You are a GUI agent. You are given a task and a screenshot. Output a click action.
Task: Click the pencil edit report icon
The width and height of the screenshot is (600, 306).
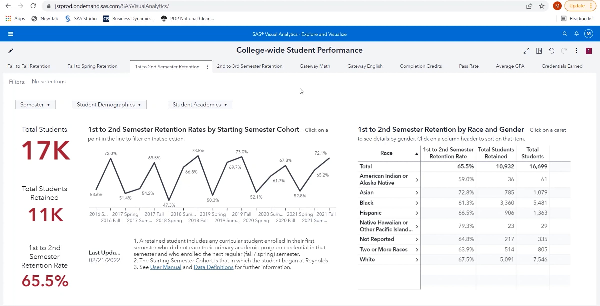(x=11, y=51)
